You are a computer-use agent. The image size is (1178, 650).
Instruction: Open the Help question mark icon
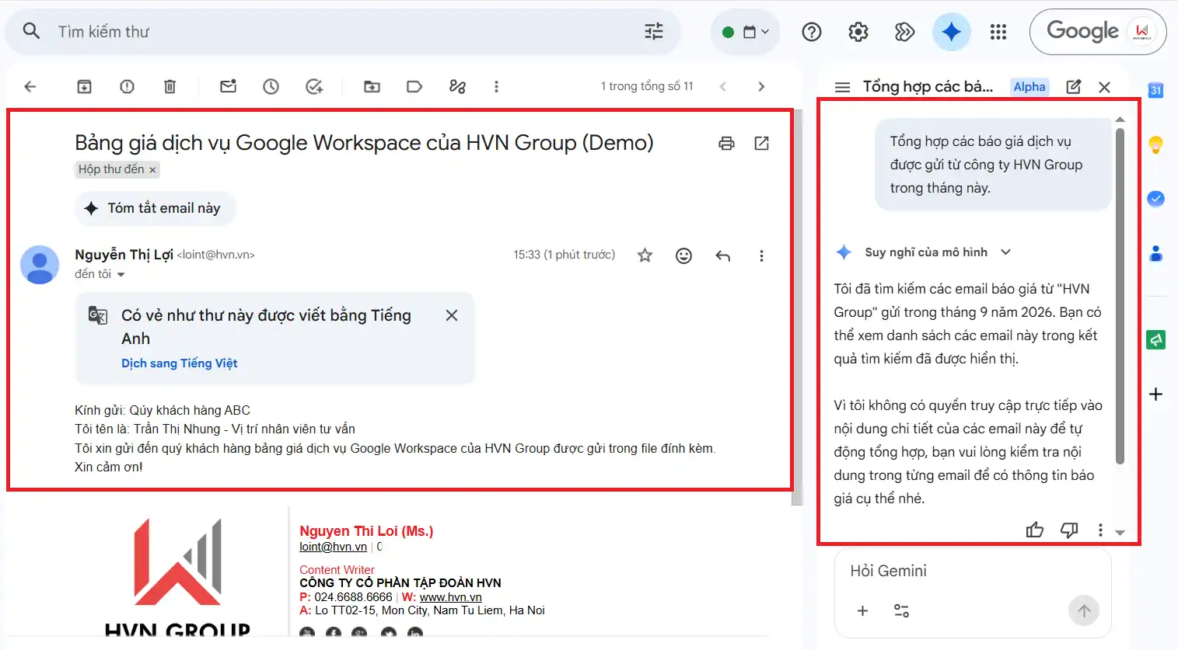coord(812,32)
